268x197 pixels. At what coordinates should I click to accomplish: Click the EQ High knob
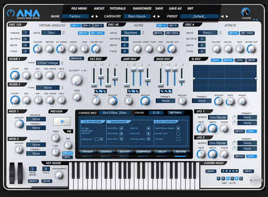(x=56, y=138)
